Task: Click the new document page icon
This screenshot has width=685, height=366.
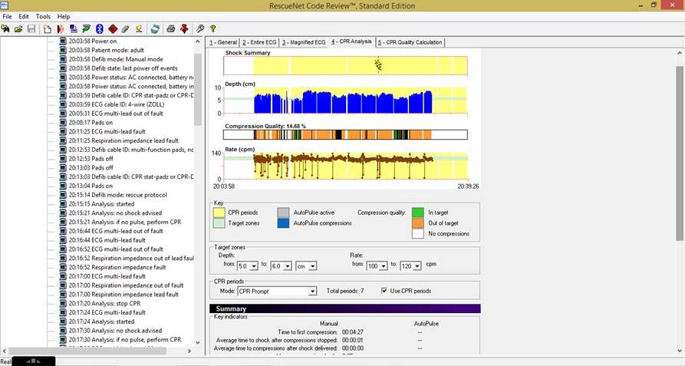Action: (48, 29)
